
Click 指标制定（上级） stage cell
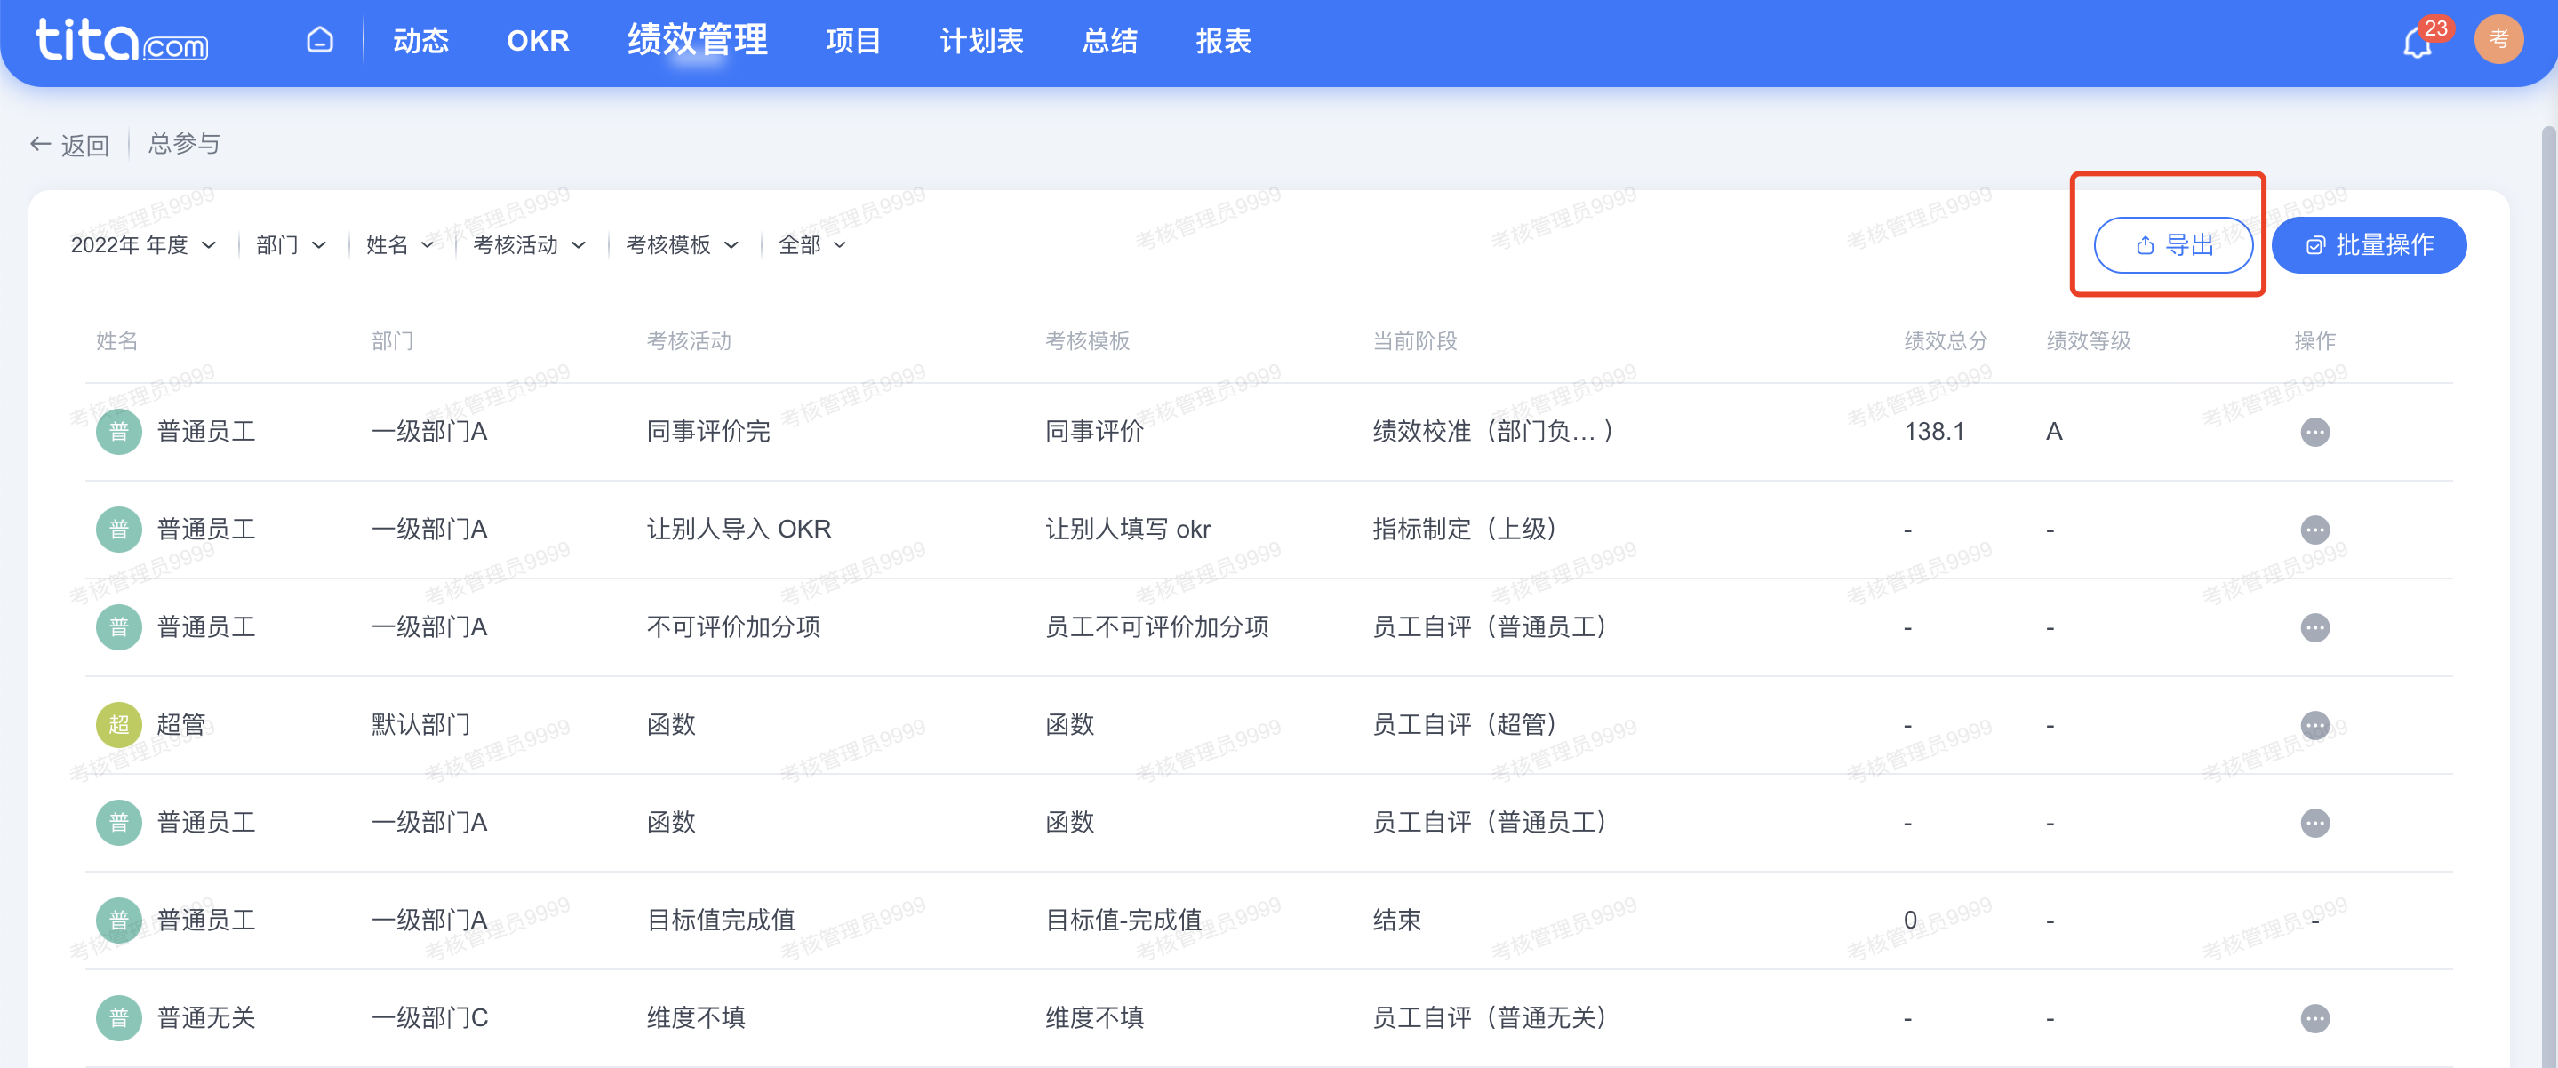pyautogui.click(x=1464, y=529)
